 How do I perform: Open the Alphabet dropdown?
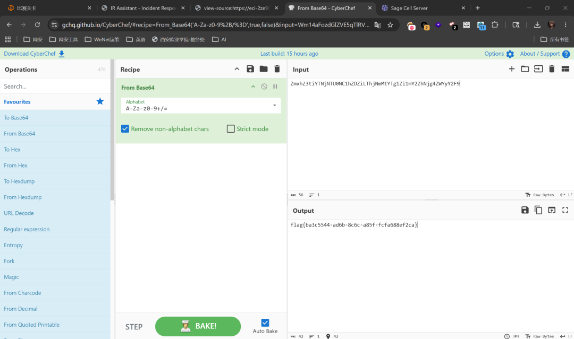click(x=201, y=105)
